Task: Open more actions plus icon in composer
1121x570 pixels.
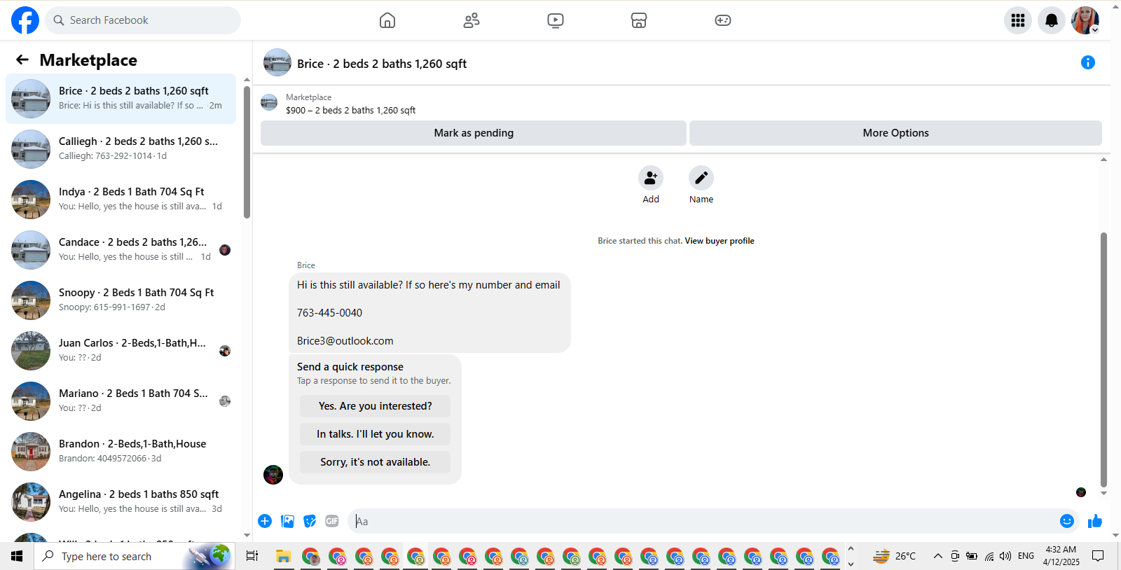Action: [265, 521]
